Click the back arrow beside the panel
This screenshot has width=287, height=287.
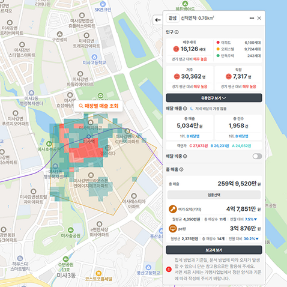click(158, 20)
